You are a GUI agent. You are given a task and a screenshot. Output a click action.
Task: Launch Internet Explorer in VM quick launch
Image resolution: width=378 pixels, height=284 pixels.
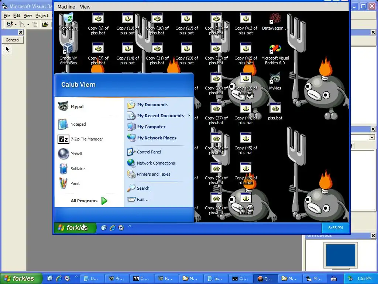tap(112, 228)
